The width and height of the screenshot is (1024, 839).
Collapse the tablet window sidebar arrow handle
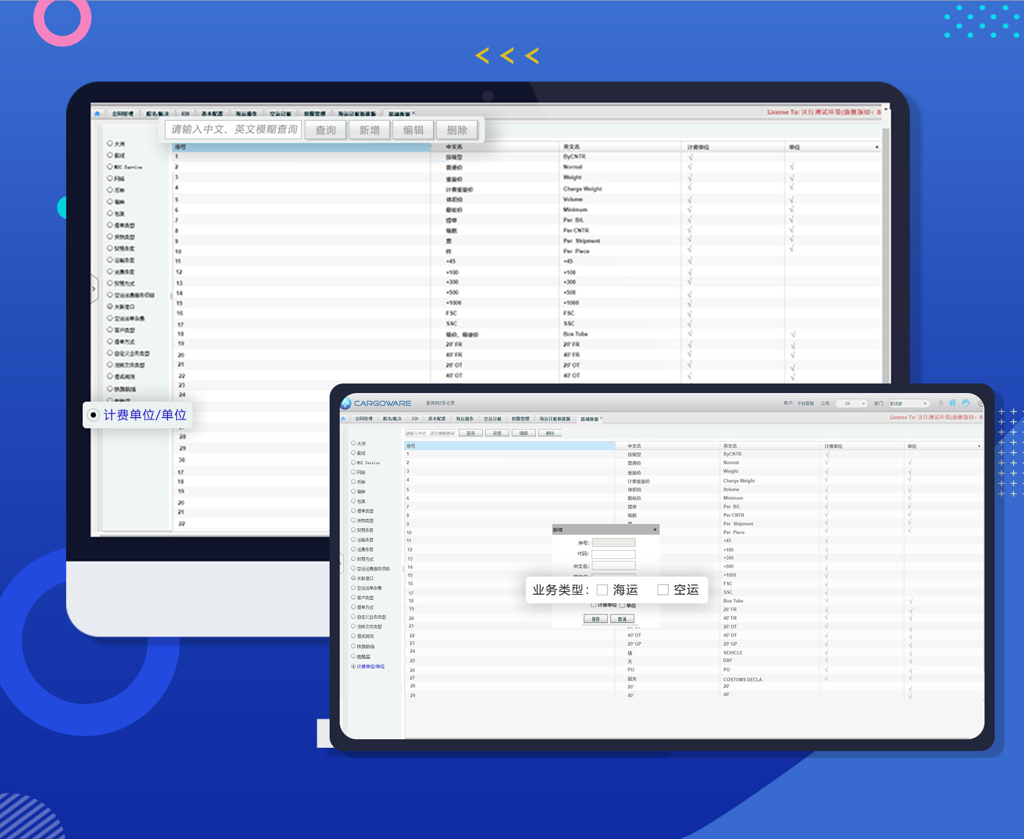pos(341,563)
